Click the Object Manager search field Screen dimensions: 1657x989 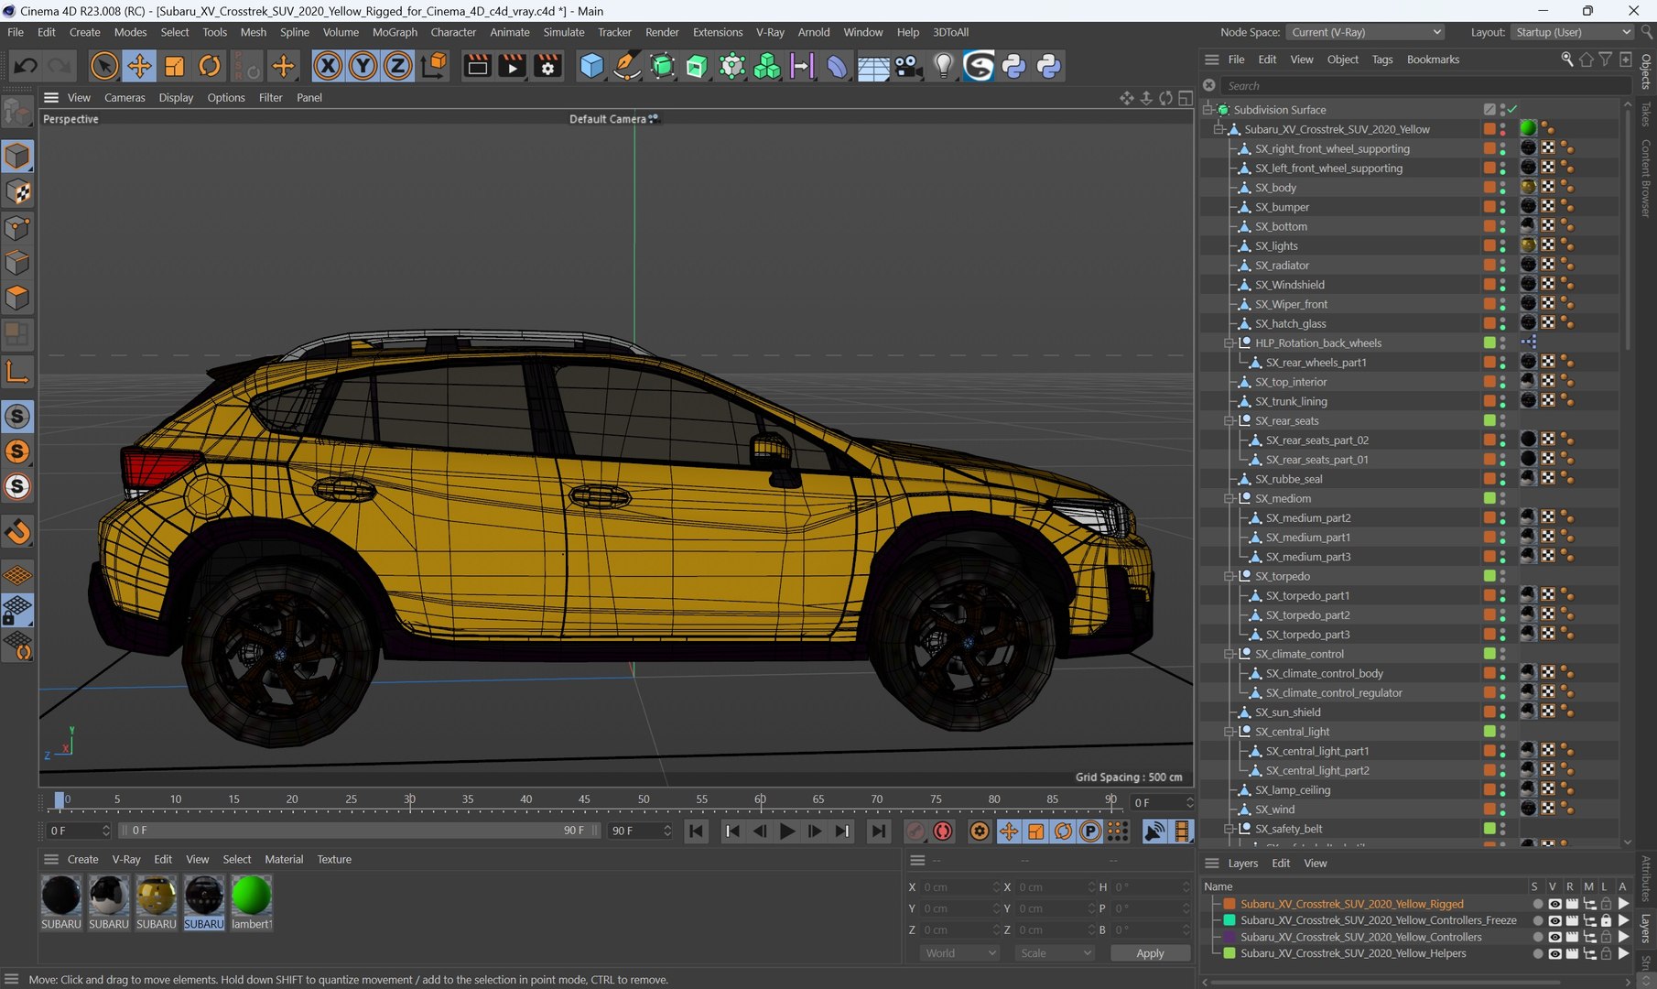(x=1425, y=86)
